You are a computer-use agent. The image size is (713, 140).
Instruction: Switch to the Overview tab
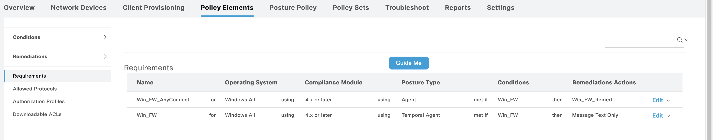click(19, 8)
